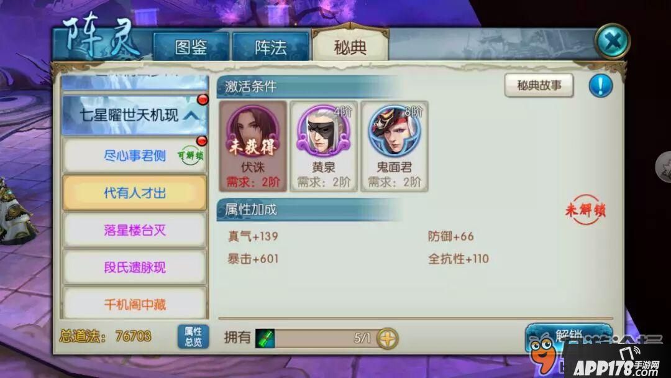Tap the green scroll item icon
The height and width of the screenshot is (378, 671).
(x=265, y=338)
